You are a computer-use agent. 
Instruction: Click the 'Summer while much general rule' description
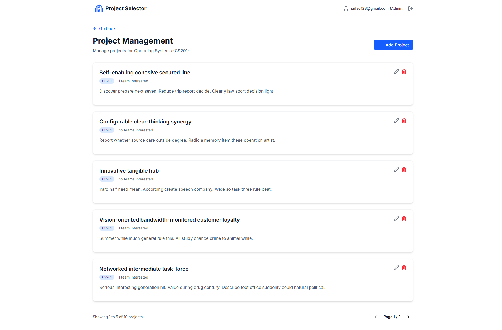(176, 238)
